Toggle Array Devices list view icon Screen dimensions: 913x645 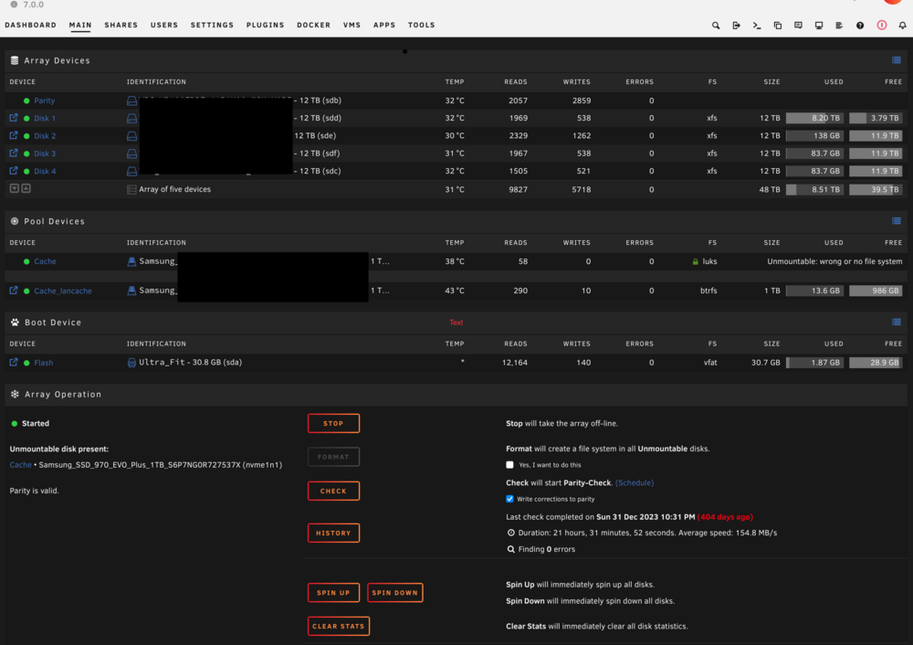click(897, 60)
